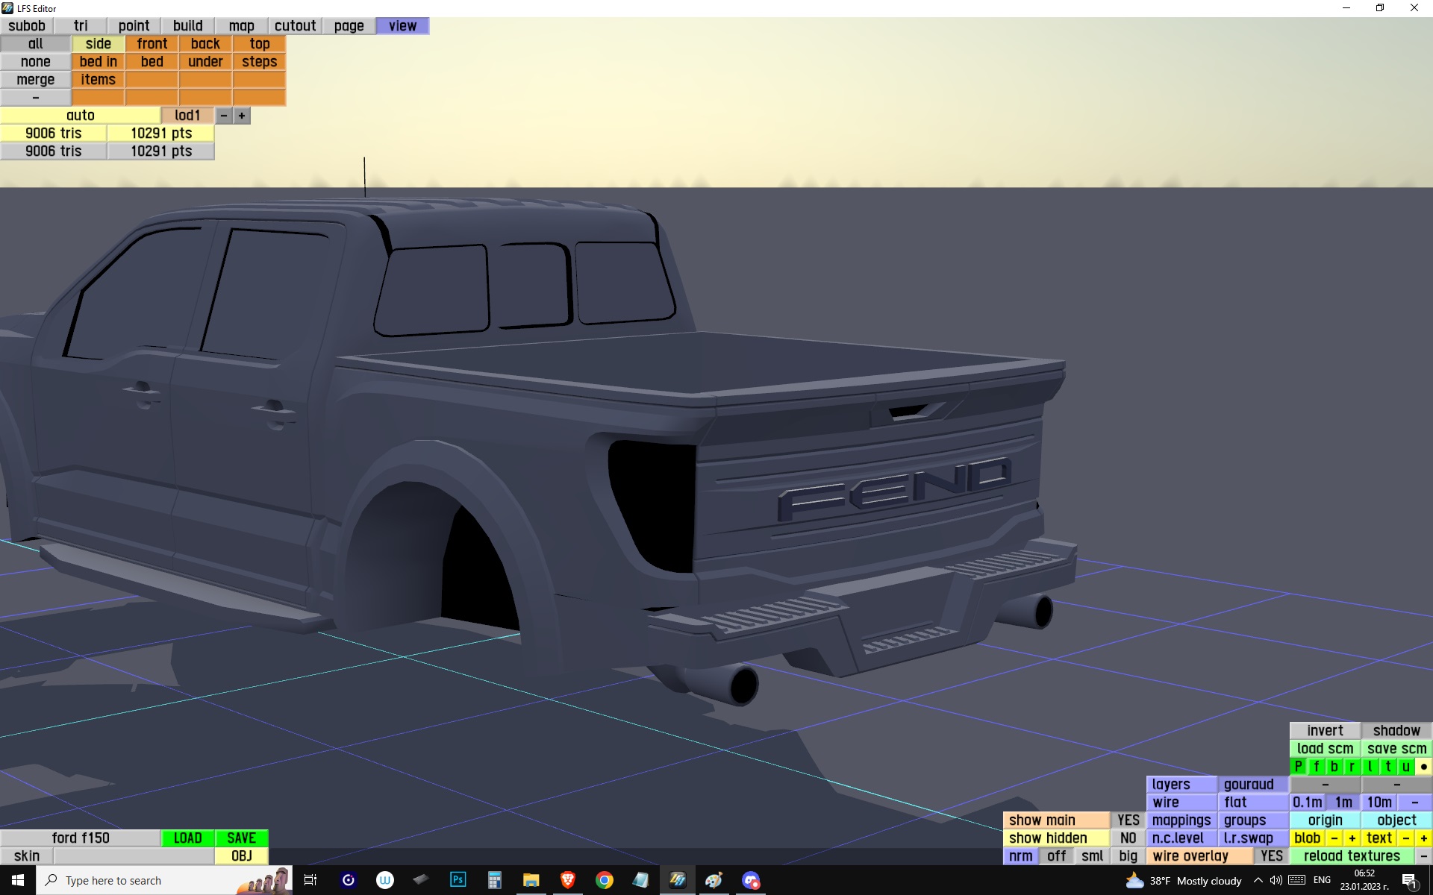Screen dimensions: 1433x895
Task: Click the lod1 minus stepper button
Action: tap(224, 116)
